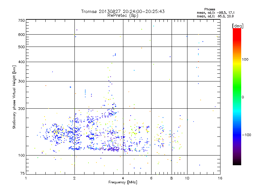Click the y-axis tick label '300'
This screenshot has width=259, height=194.
click(x=21, y=81)
